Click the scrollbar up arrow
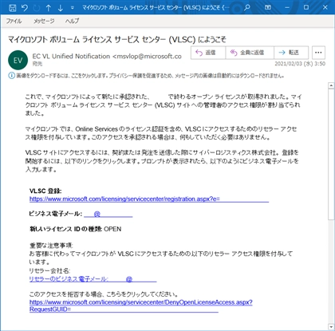335x331 pixels. [x=331, y=85]
